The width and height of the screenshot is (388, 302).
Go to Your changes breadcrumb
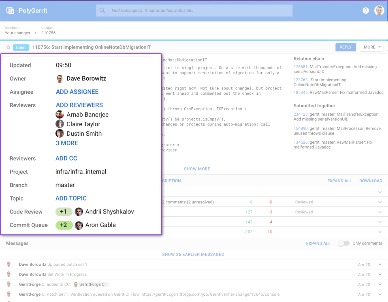click(17, 33)
